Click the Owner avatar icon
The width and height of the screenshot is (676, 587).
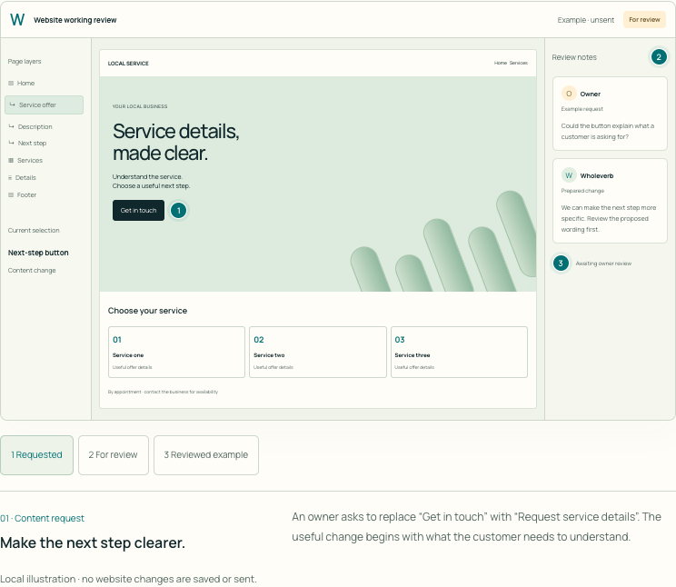[x=569, y=94]
